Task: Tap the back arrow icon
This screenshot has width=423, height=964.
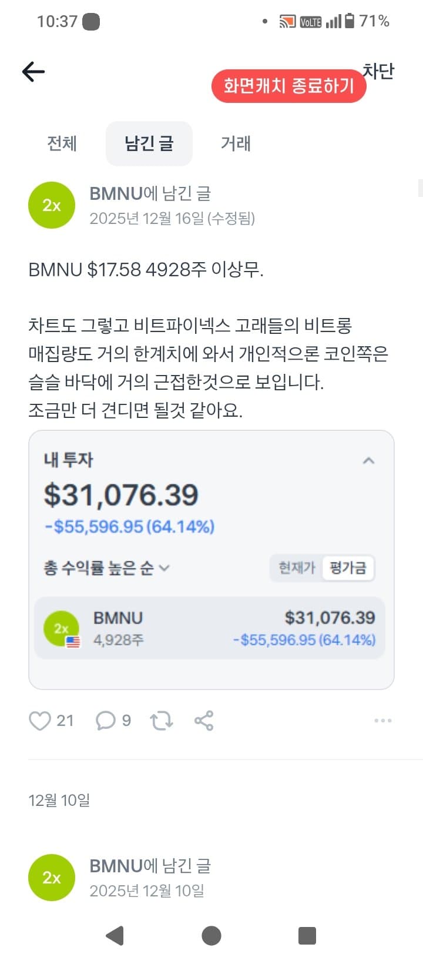Action: 33,72
